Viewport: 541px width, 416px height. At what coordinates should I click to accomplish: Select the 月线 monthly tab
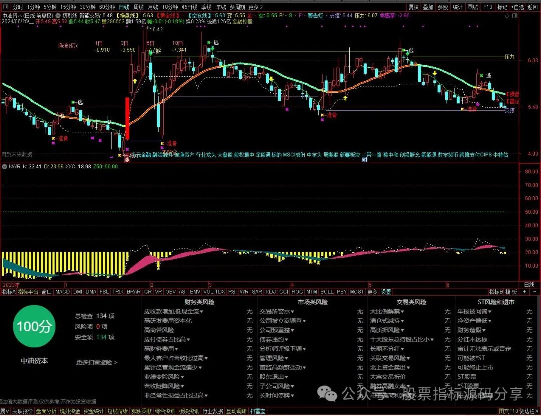tap(153, 7)
